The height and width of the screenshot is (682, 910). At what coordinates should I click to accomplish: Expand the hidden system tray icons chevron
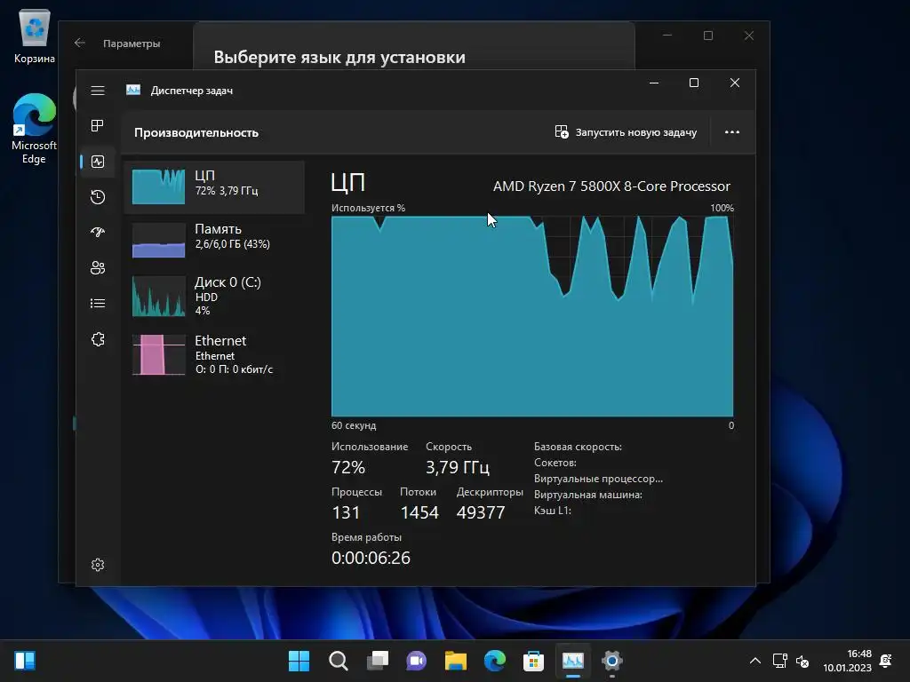[x=755, y=661]
